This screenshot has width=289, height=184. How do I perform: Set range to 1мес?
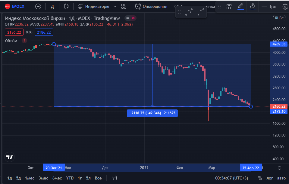pos(30,178)
